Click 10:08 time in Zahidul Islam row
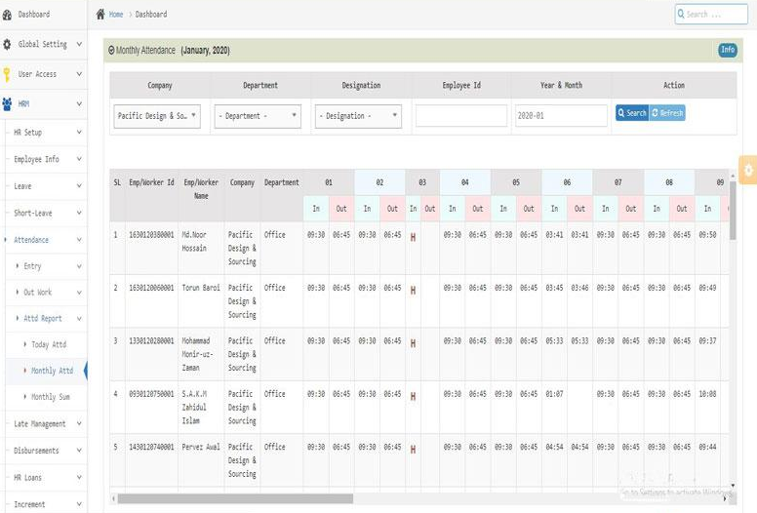 (x=707, y=394)
